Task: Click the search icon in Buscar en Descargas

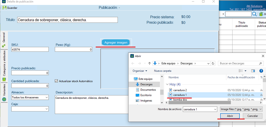Action: point(260,64)
